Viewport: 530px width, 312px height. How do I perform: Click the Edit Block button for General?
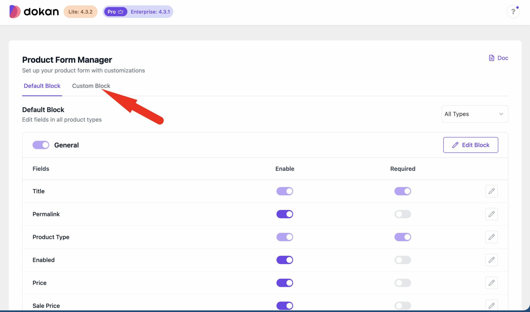point(471,145)
